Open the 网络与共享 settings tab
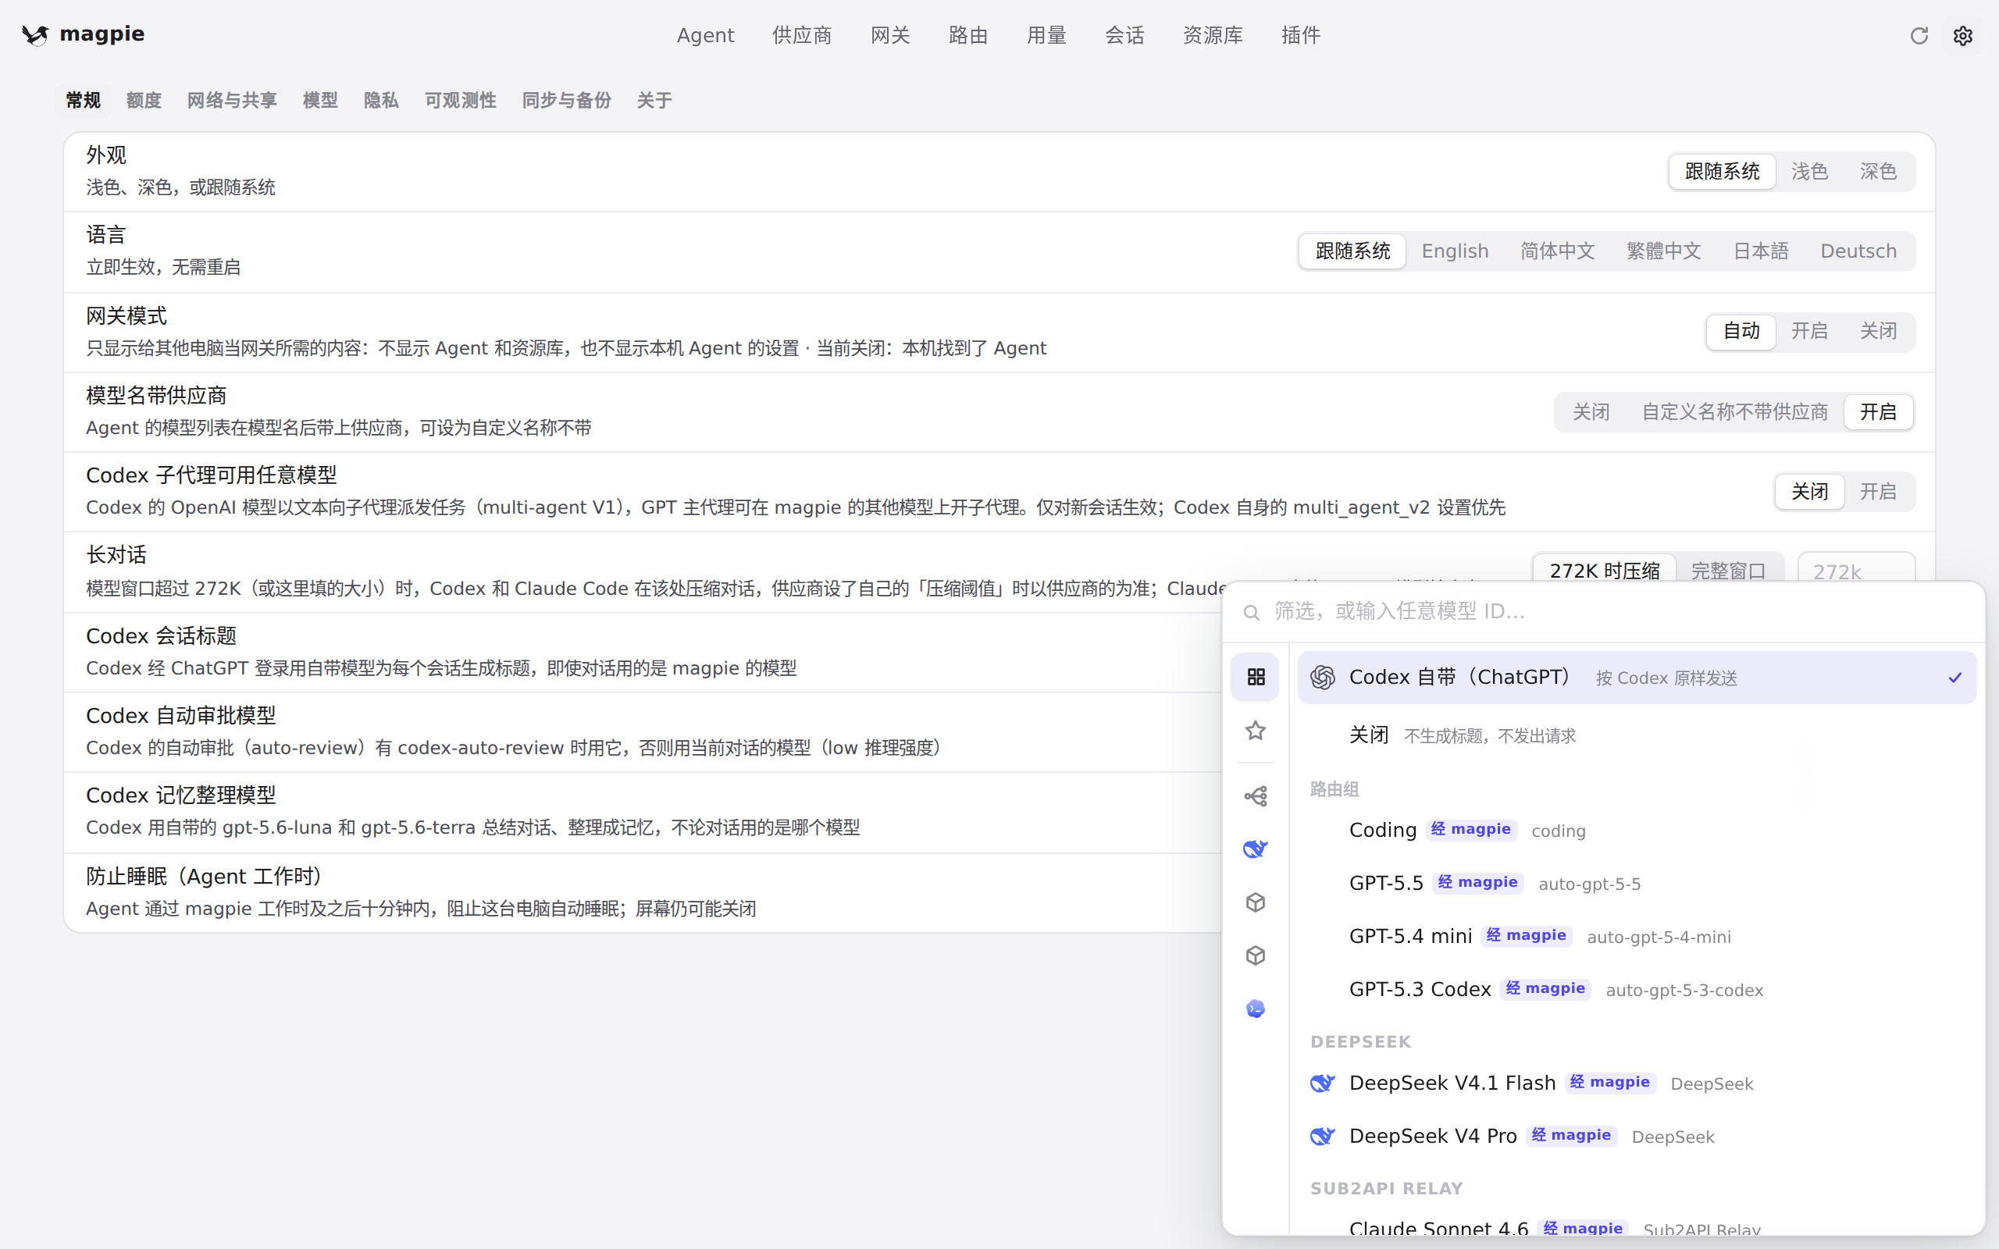Screen dimensions: 1999x1249 click(x=231, y=101)
